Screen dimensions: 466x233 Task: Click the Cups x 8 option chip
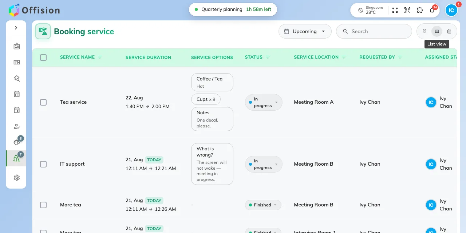click(206, 99)
